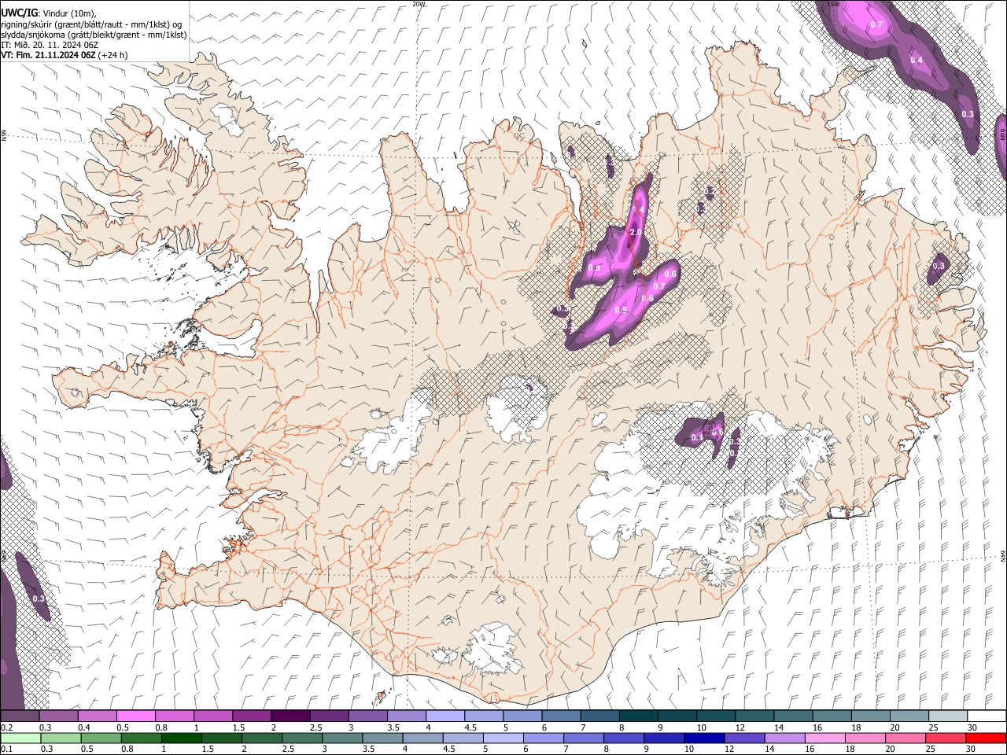This screenshot has height=755, width=1007.
Task: Click the '0.3' label on the east coast patch
Action: point(938,267)
